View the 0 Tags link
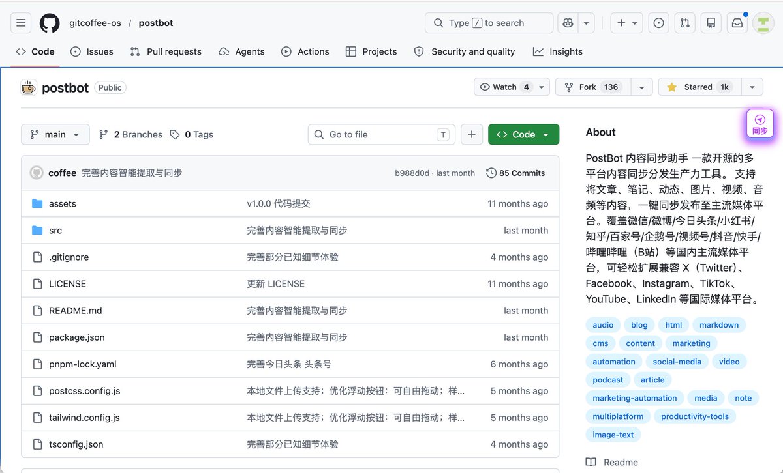 (x=192, y=134)
